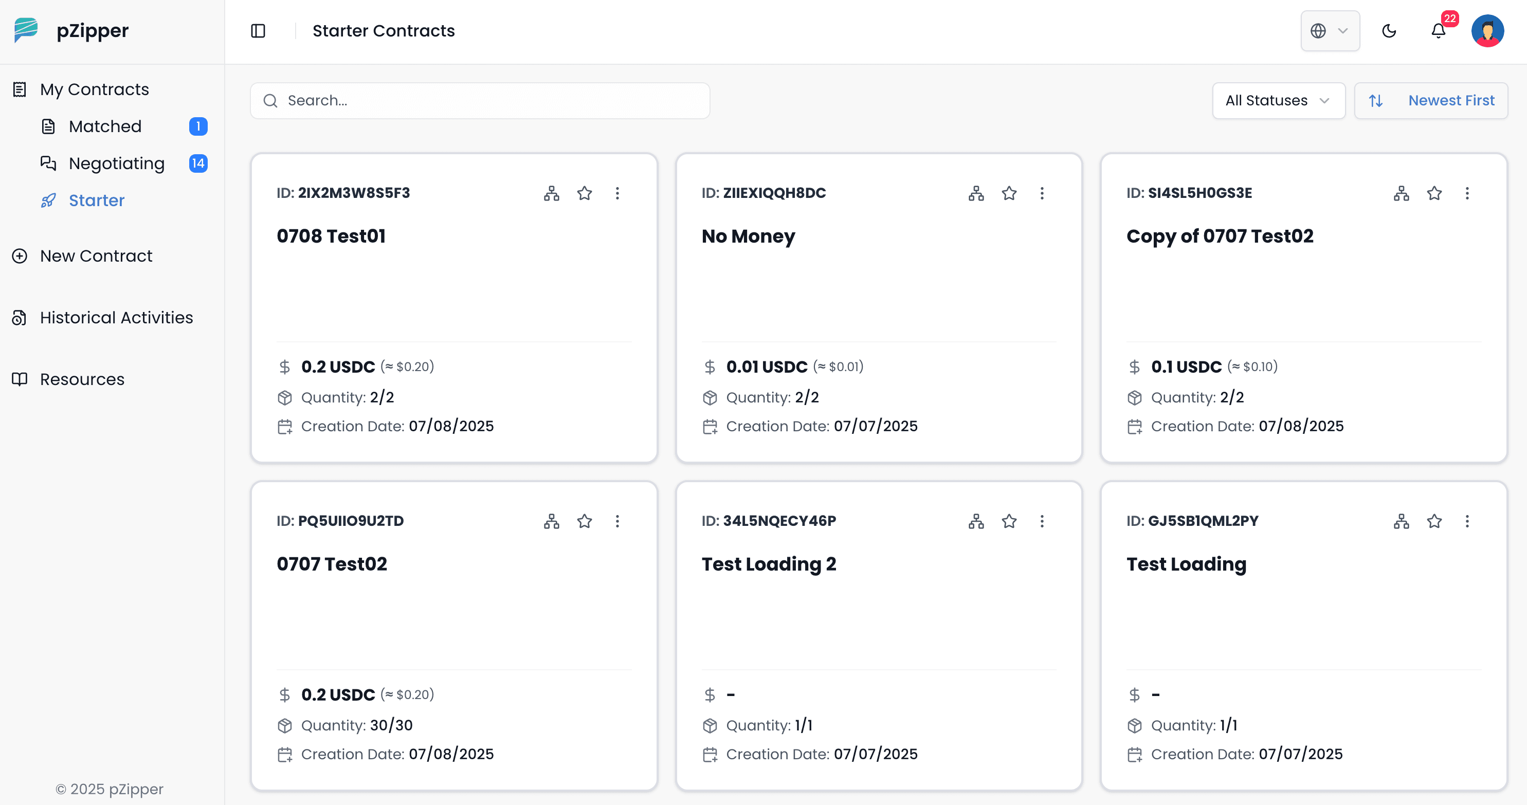Switch to dark mode with moon icon
Image resolution: width=1527 pixels, height=805 pixels.
tap(1389, 31)
